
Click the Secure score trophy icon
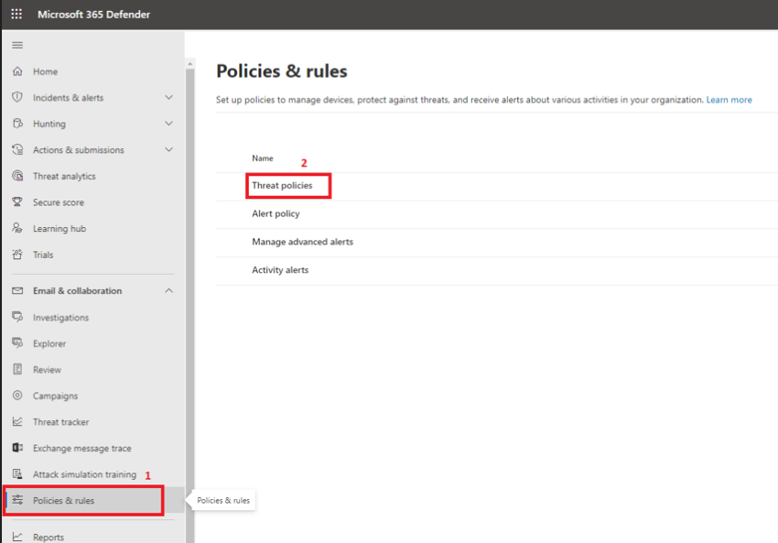[17, 202]
